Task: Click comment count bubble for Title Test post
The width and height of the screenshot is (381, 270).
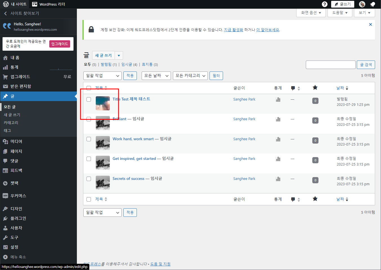Action: (x=315, y=101)
